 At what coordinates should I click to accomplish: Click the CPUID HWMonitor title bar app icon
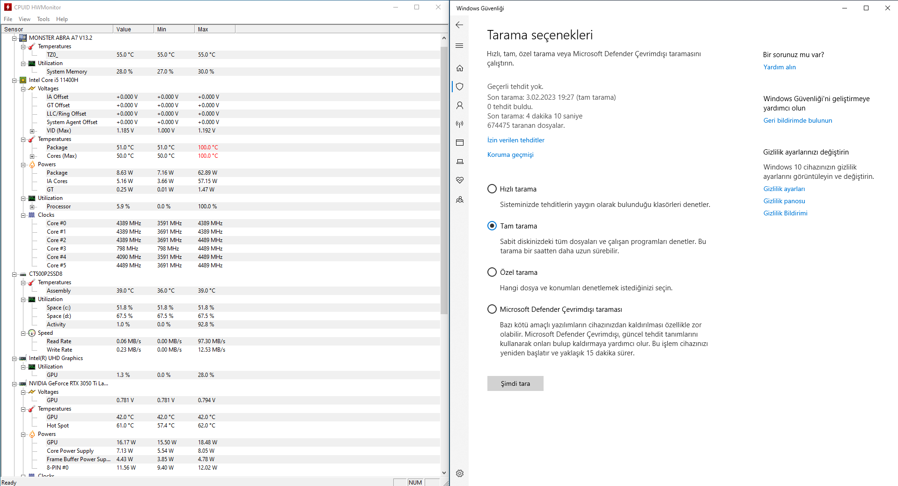click(x=8, y=7)
